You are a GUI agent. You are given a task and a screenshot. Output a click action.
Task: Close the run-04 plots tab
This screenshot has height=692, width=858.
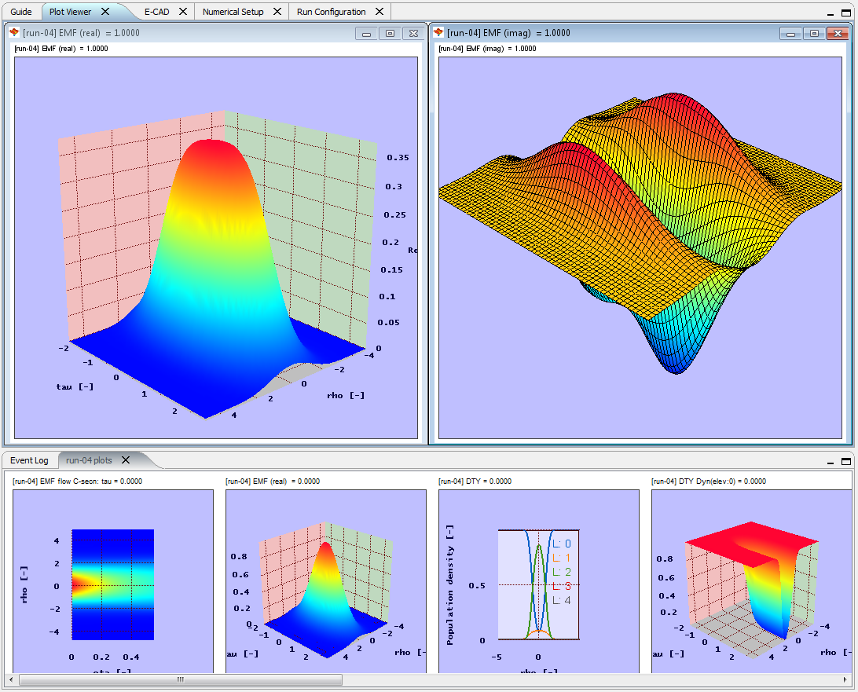pyautogui.click(x=125, y=460)
